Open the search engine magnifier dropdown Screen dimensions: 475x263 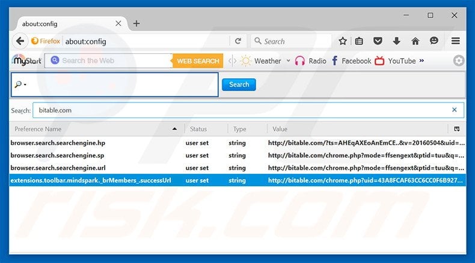(20, 84)
